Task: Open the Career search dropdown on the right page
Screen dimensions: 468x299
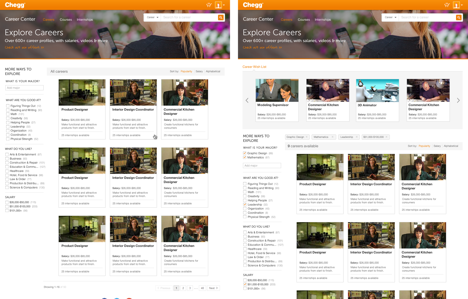Action: (x=390, y=18)
